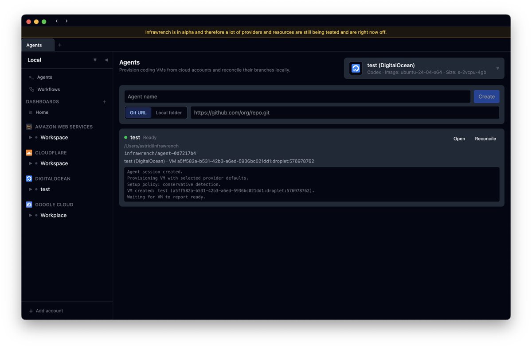
Task: Select Workplace under Google Cloud
Action: coord(54,215)
